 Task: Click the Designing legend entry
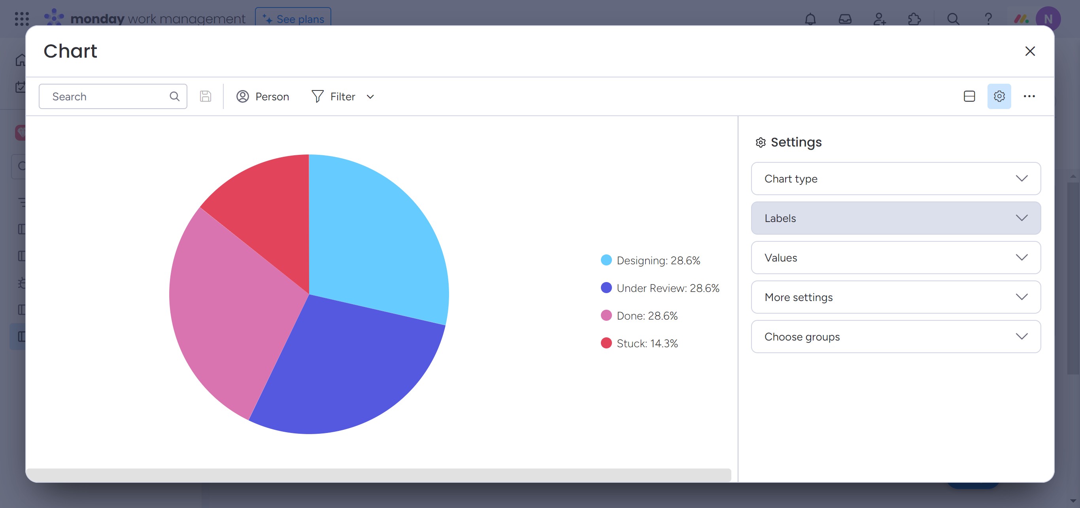[651, 260]
